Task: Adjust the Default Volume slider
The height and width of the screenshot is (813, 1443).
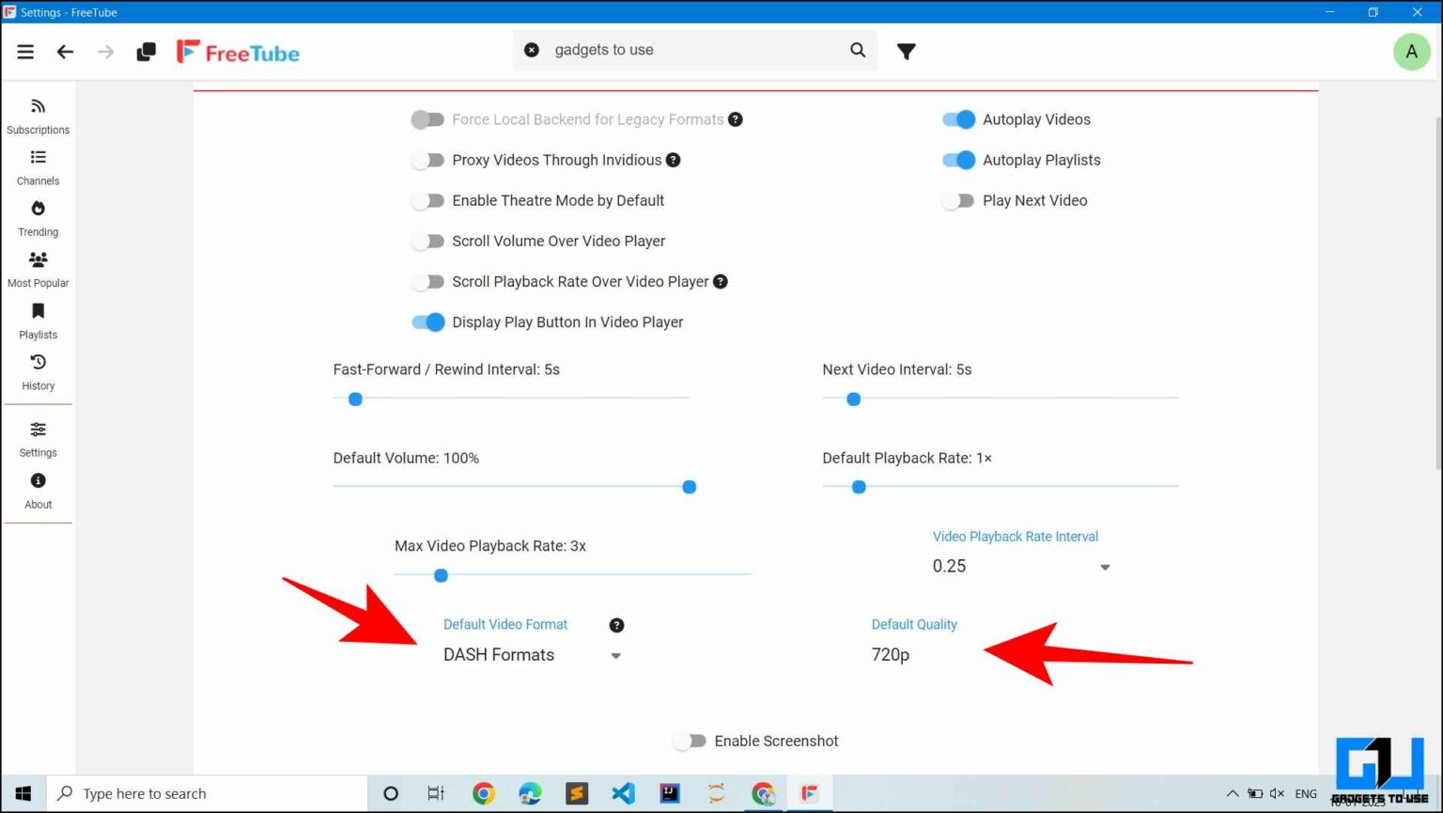Action: 689,487
